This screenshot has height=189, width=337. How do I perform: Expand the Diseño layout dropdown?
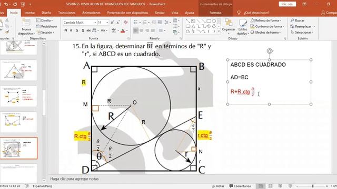pyautogui.click(x=45, y=20)
